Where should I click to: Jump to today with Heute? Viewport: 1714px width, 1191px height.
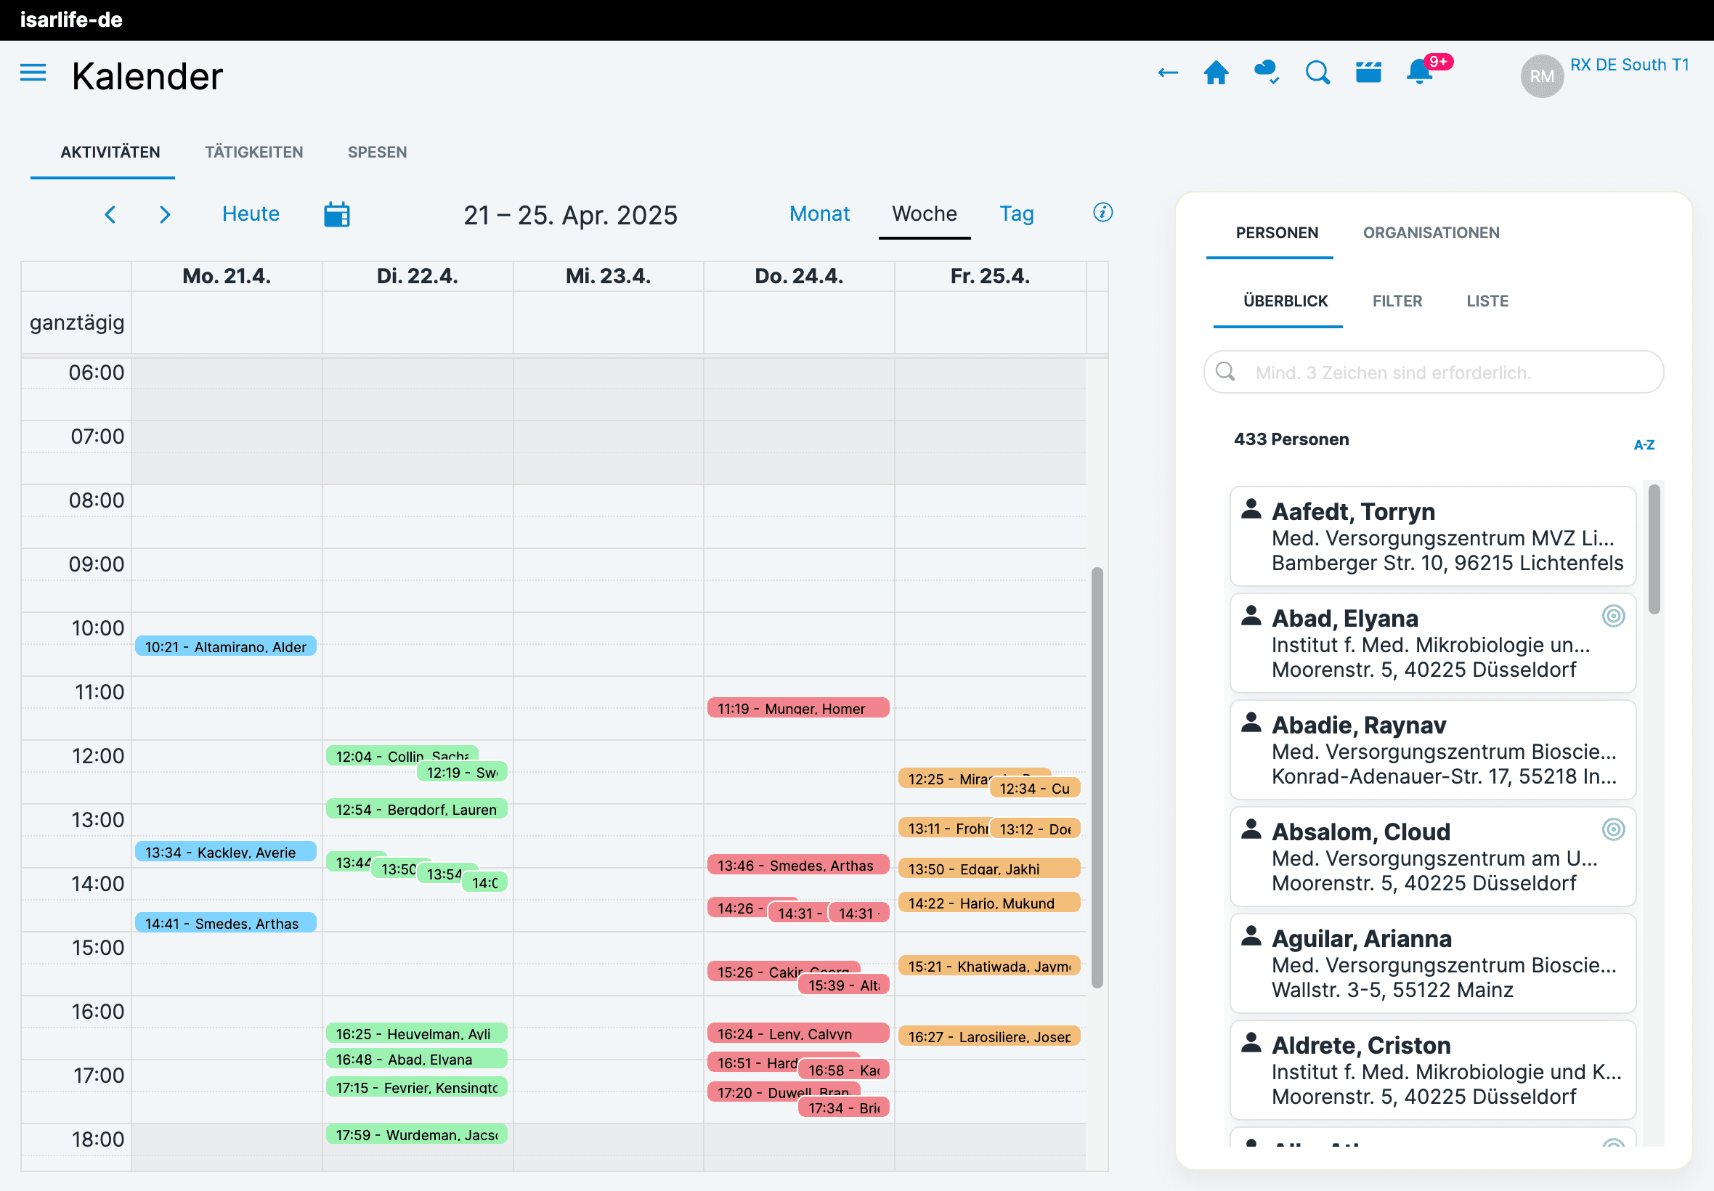(251, 214)
